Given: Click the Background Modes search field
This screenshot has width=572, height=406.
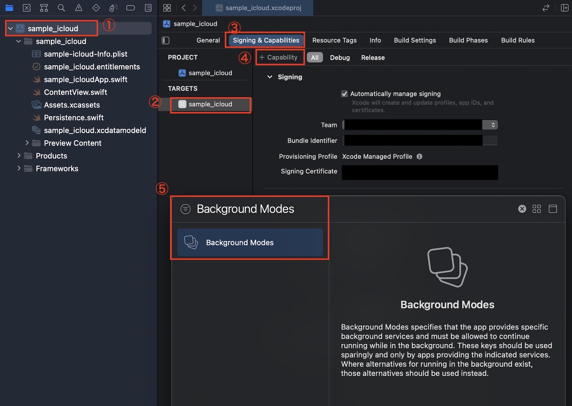Looking at the screenshot, I should [x=246, y=209].
